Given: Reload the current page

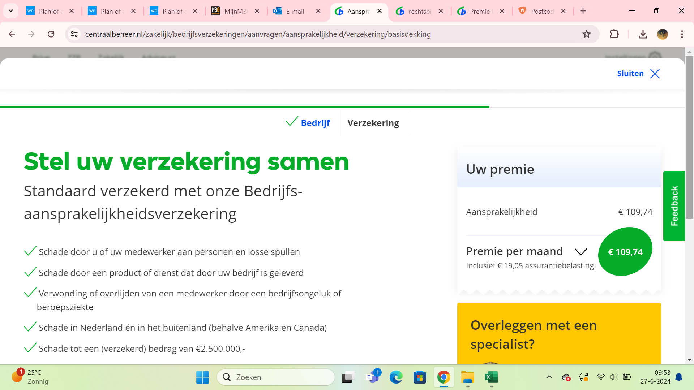Looking at the screenshot, I should (x=51, y=34).
